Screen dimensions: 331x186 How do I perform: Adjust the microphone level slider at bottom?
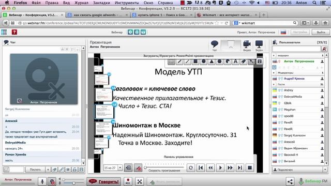(x=74, y=183)
